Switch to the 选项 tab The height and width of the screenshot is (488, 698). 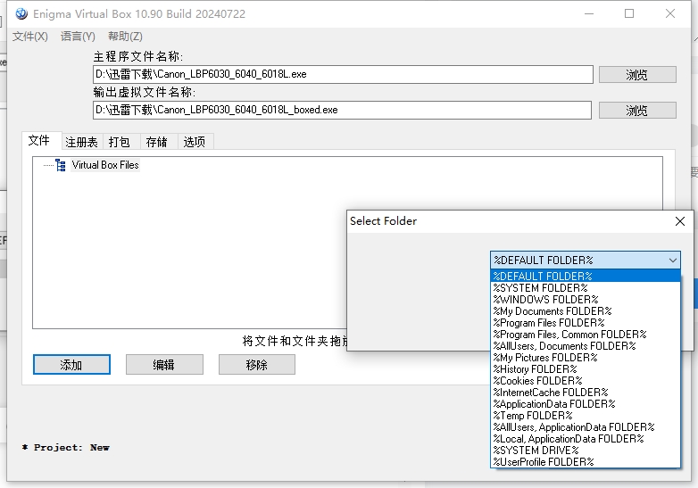click(x=195, y=142)
